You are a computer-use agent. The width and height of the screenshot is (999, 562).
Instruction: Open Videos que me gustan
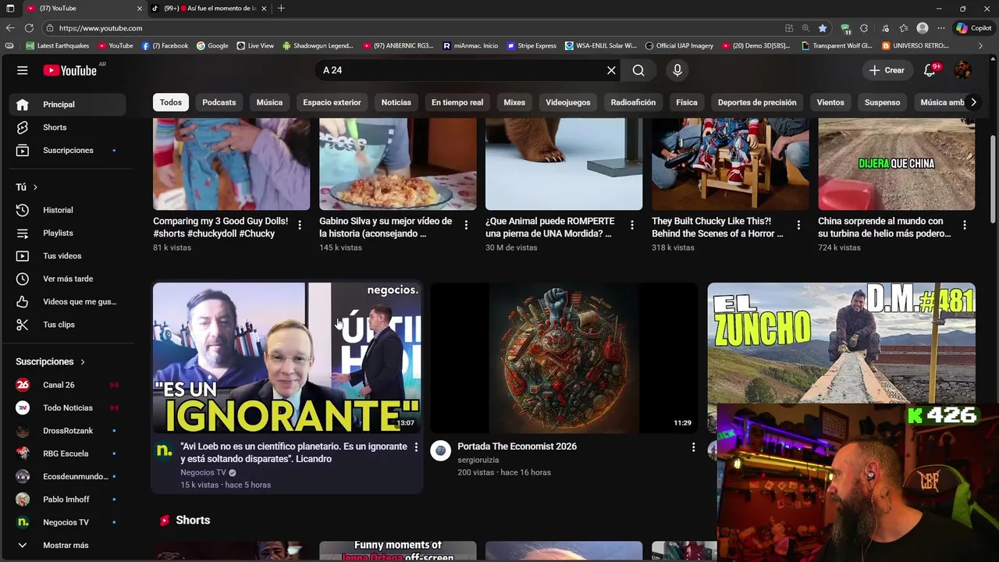click(67, 301)
